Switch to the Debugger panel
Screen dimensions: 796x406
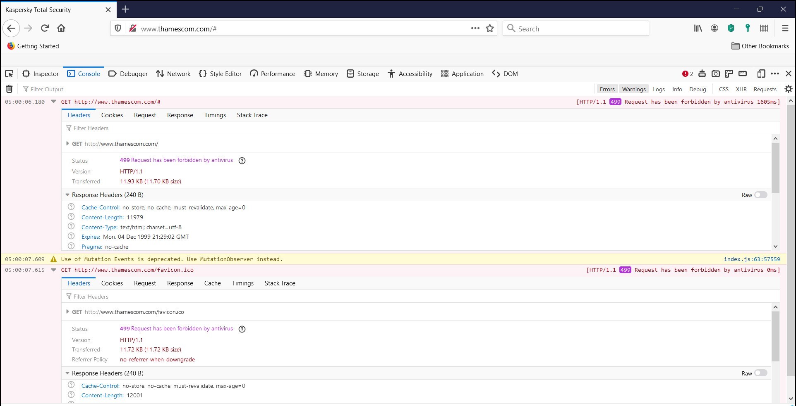click(x=128, y=74)
